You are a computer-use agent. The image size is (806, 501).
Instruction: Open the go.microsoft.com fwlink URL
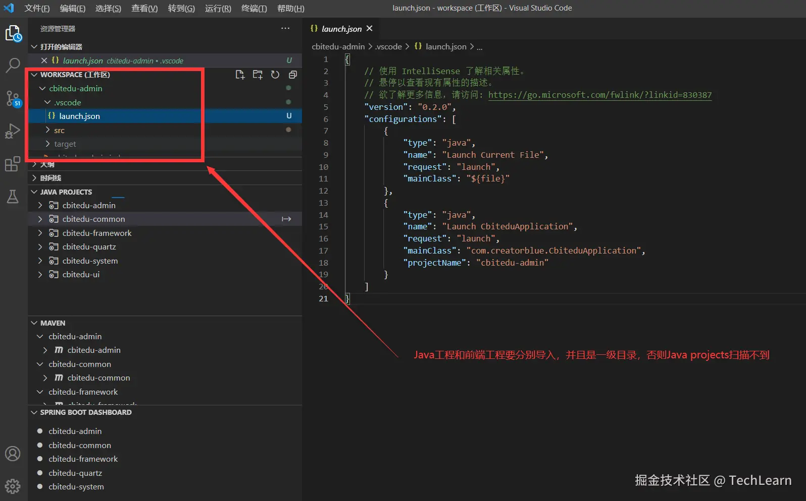point(600,95)
